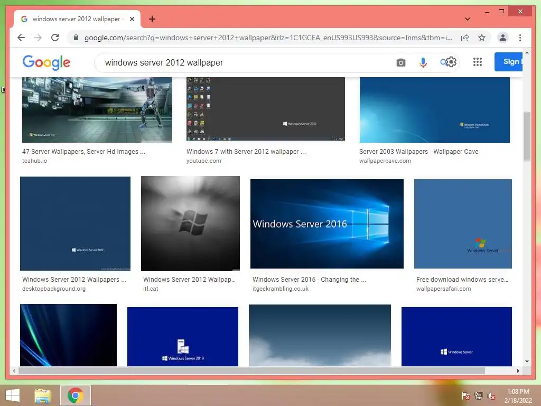Open the grayscale Windows logo thumbnail
Viewport: 541px width, 406px height.
point(190,224)
